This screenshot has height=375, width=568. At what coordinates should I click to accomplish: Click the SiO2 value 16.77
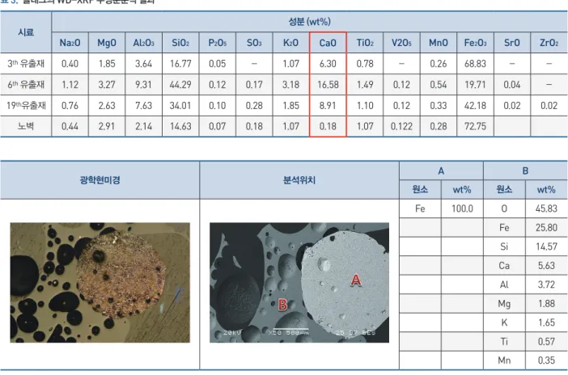pos(180,64)
